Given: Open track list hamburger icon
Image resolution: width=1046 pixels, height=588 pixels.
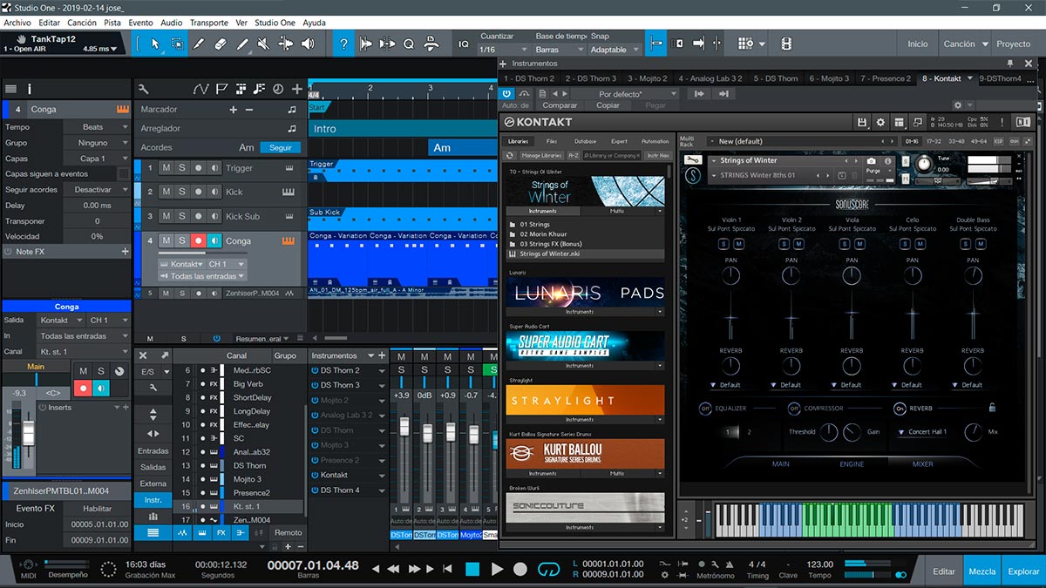Looking at the screenshot, I should pos(11,89).
